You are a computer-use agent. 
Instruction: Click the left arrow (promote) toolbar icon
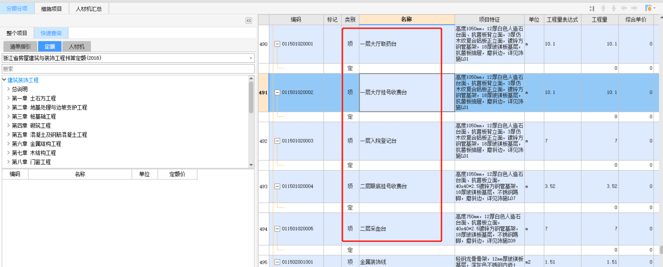(x=624, y=8)
